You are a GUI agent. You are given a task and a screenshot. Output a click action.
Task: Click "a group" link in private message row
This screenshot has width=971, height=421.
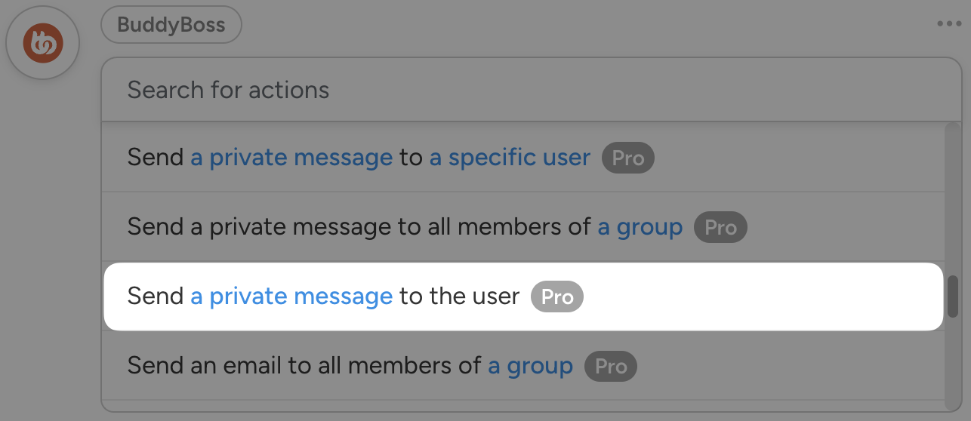(640, 227)
